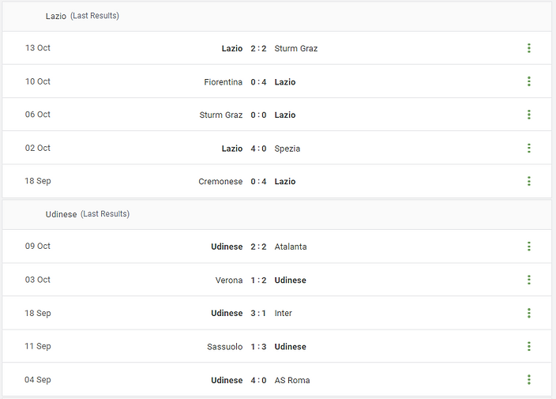Open three-dot menu for Fiorentina vs Lazio match
This screenshot has height=399, width=556.
(528, 81)
